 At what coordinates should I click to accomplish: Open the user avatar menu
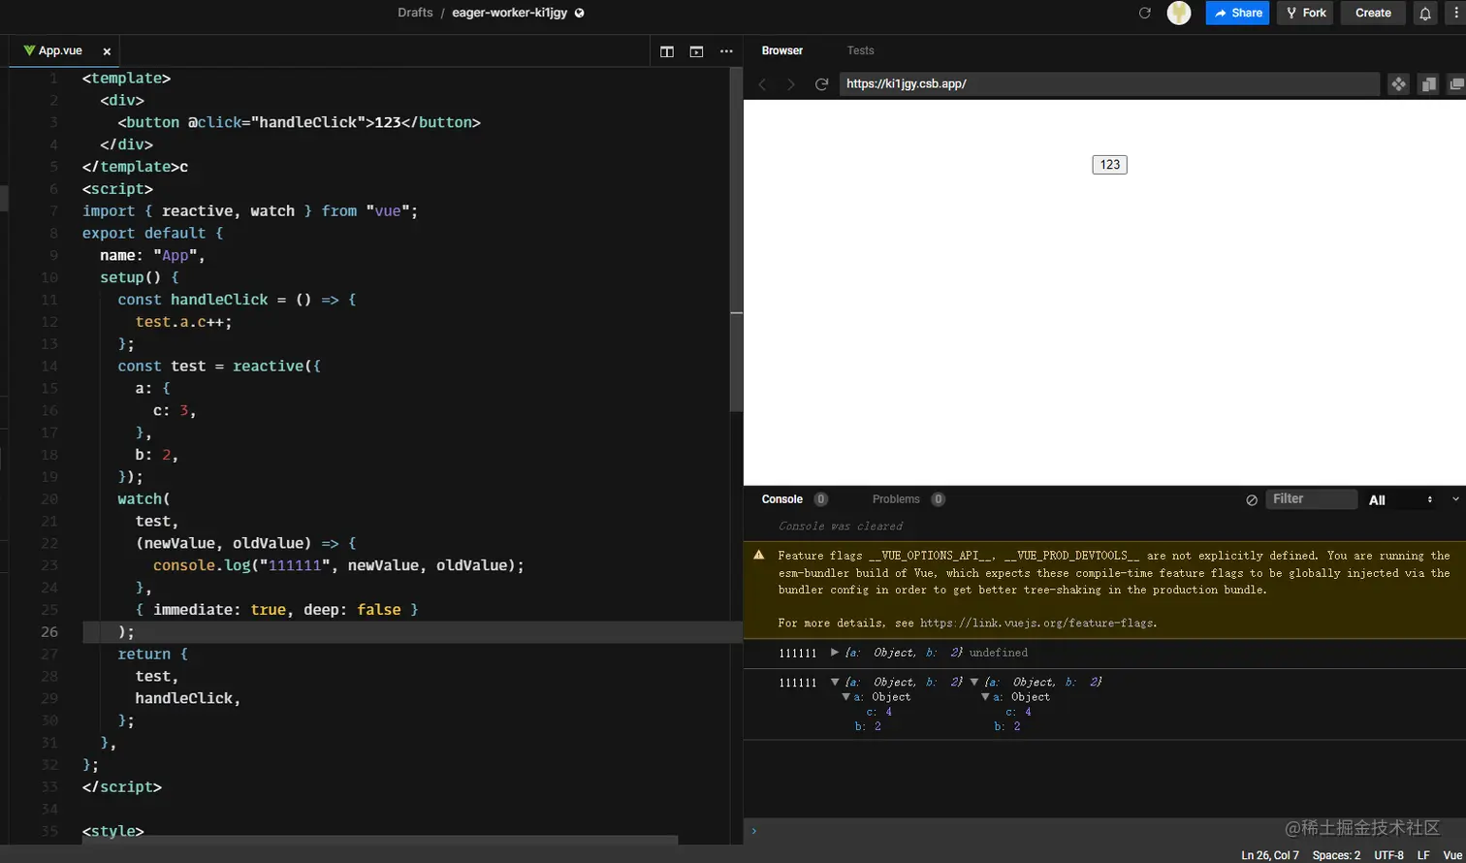[1179, 13]
